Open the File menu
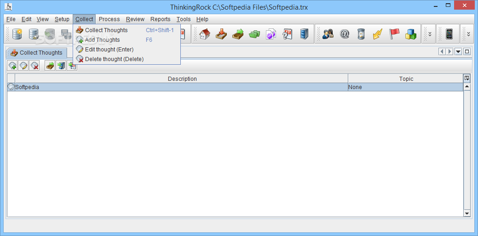This screenshot has width=478, height=236. 11,19
